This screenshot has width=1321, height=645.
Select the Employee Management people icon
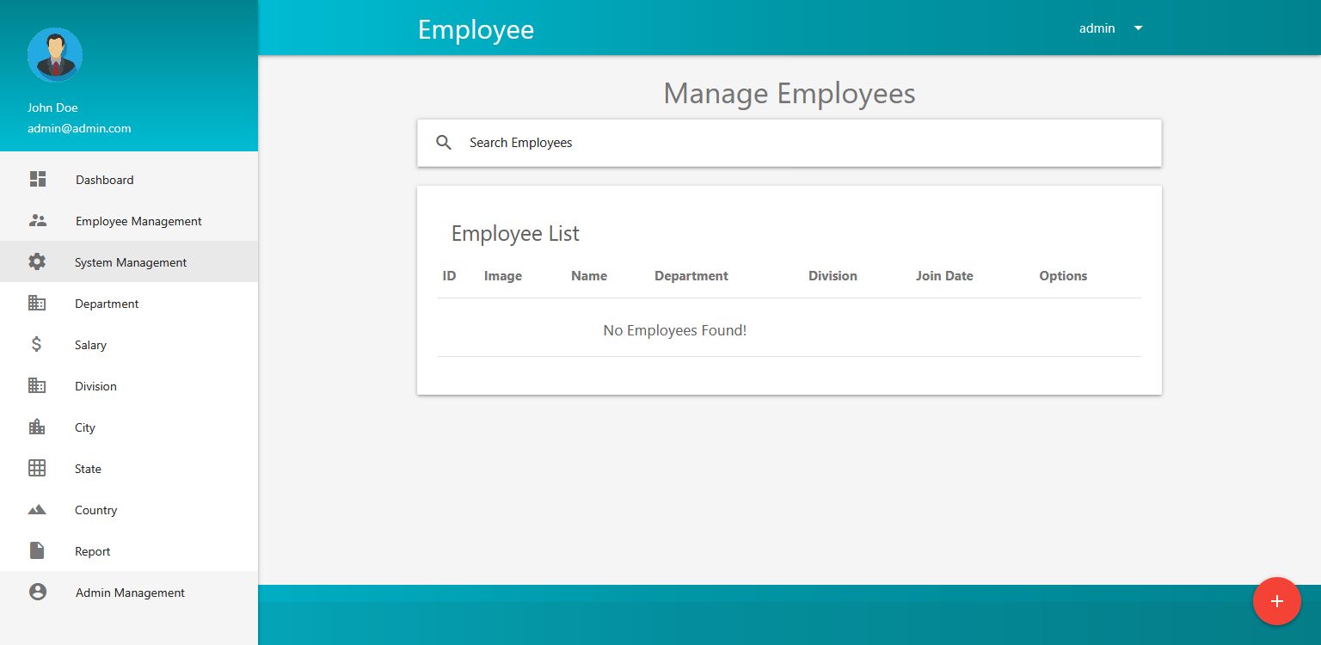pos(37,220)
